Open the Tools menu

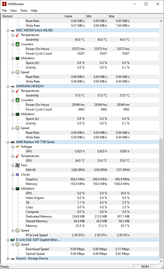point(24,11)
